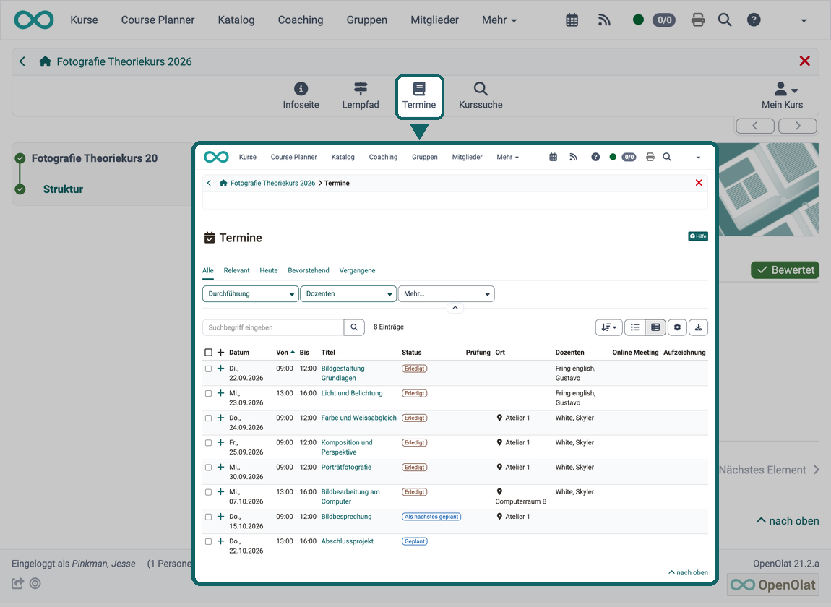Click the printer icon in the main top bar
This screenshot has width=831, height=607.
click(698, 20)
